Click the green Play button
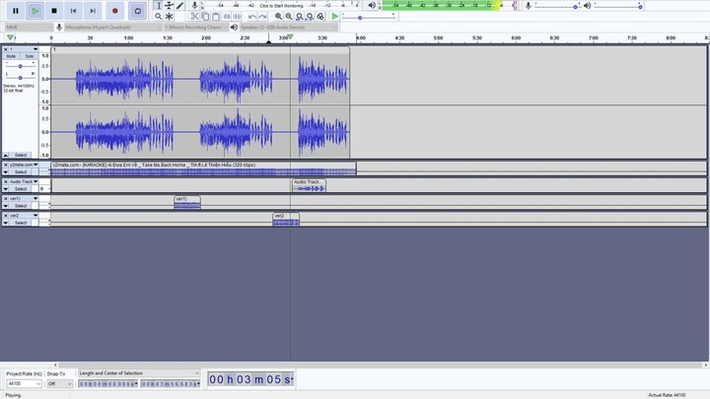The width and height of the screenshot is (710, 399). point(35,11)
